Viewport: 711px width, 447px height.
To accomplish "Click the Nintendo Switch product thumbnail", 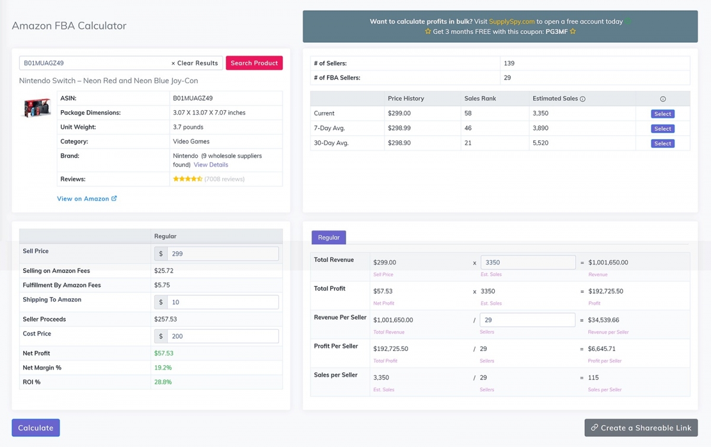I will (37, 108).
